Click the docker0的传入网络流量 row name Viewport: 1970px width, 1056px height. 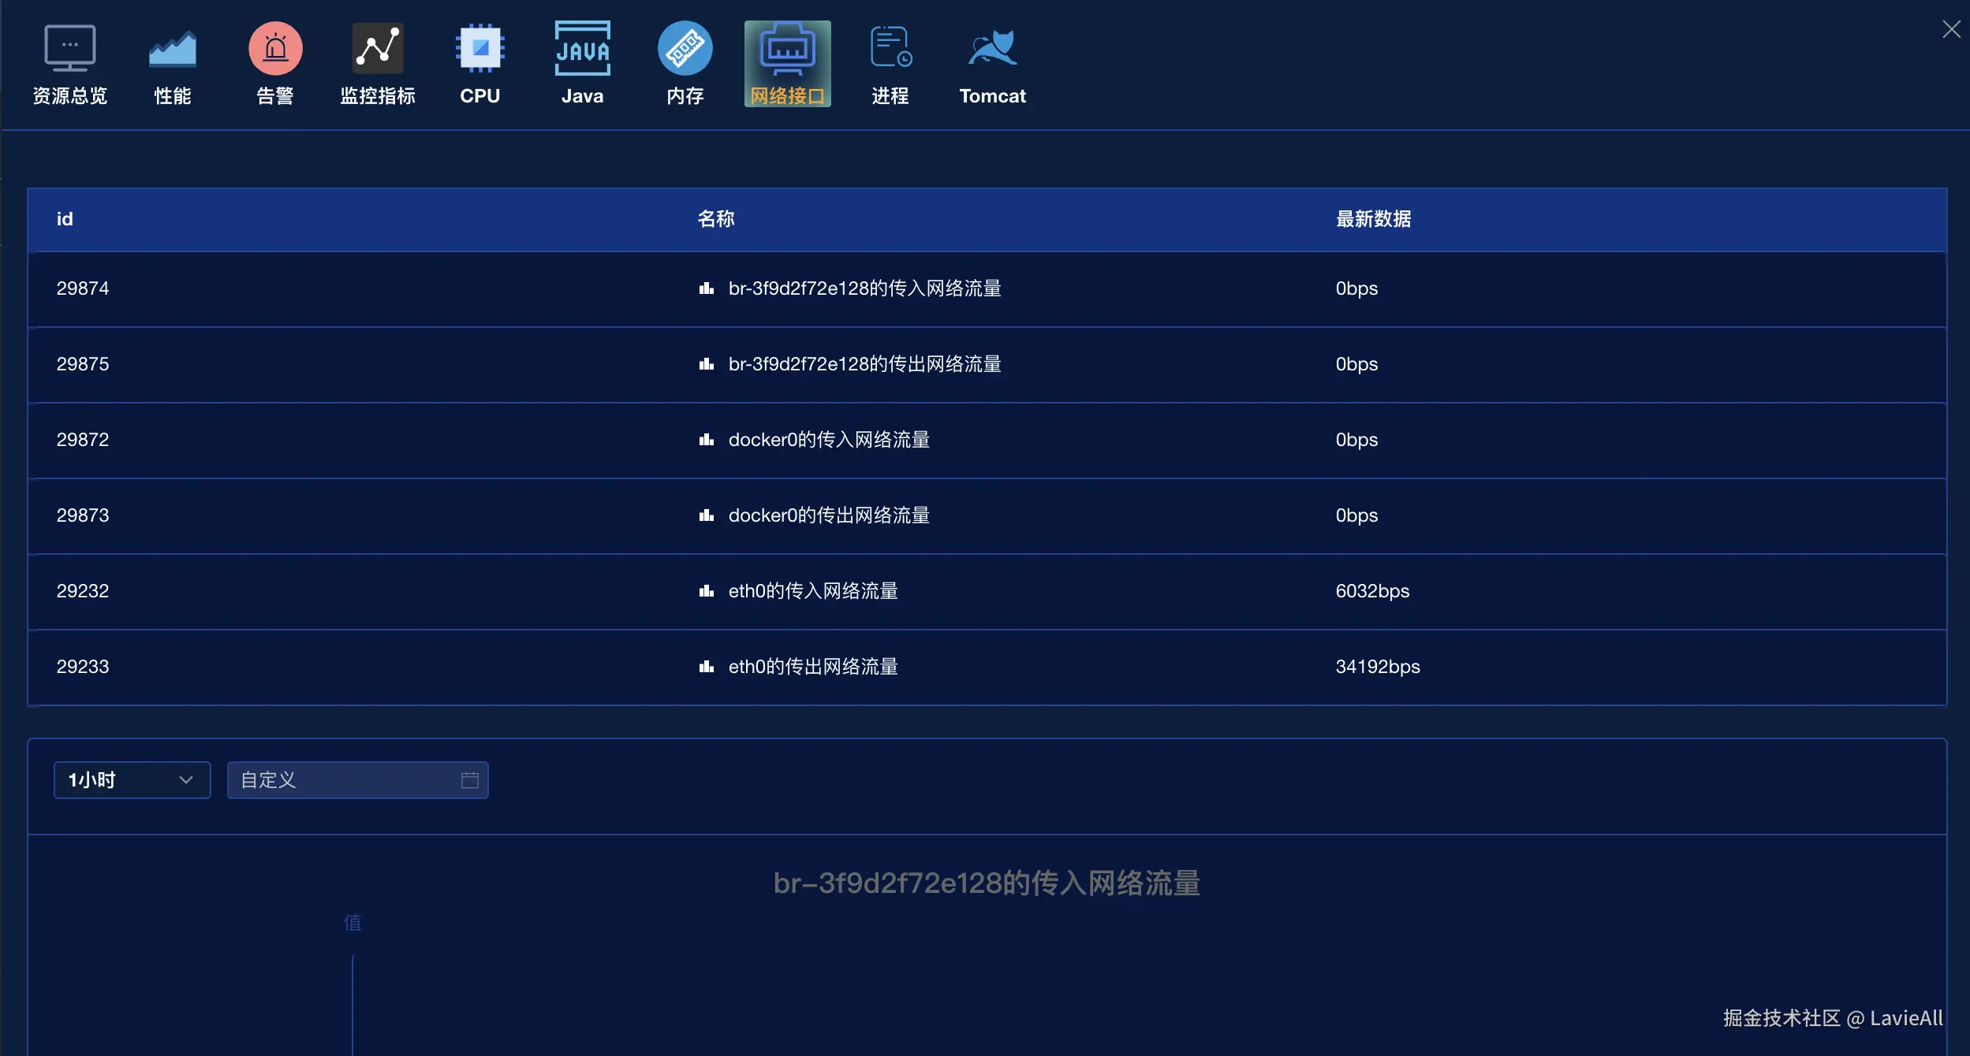pyautogui.click(x=828, y=440)
